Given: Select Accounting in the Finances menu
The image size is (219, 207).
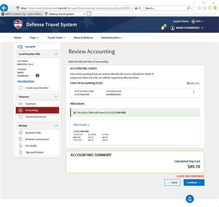Looking at the screenshot, I should [x=37, y=110].
